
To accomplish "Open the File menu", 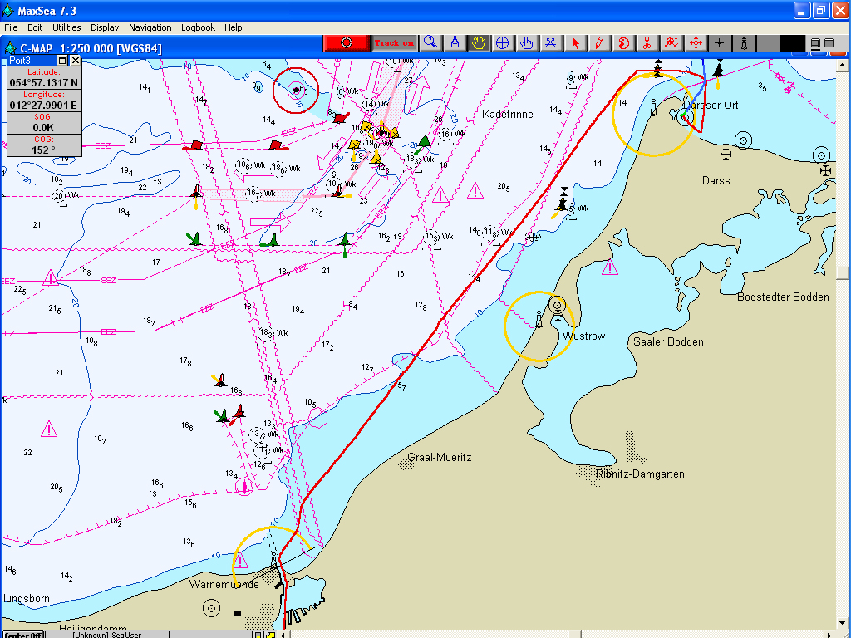I will (11, 27).
